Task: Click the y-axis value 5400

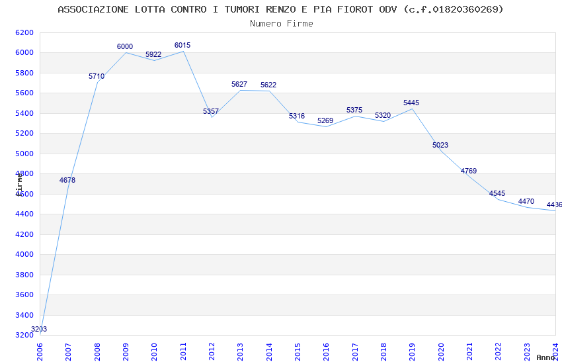Action: click(24, 113)
